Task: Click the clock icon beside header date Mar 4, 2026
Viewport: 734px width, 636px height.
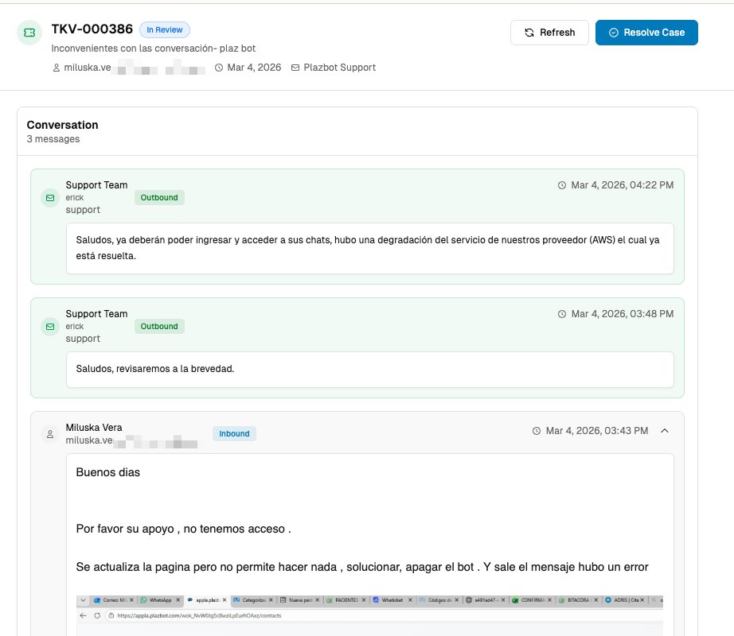Action: click(x=219, y=68)
